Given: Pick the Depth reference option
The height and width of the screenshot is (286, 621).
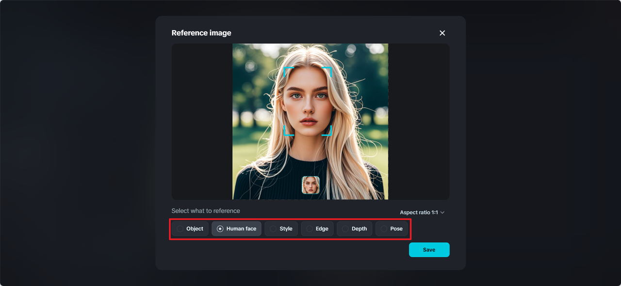Looking at the screenshot, I should [355, 229].
